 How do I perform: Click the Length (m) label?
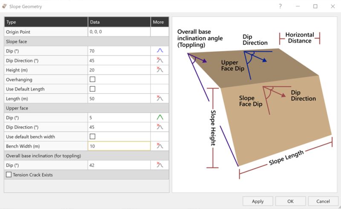tap(17, 99)
